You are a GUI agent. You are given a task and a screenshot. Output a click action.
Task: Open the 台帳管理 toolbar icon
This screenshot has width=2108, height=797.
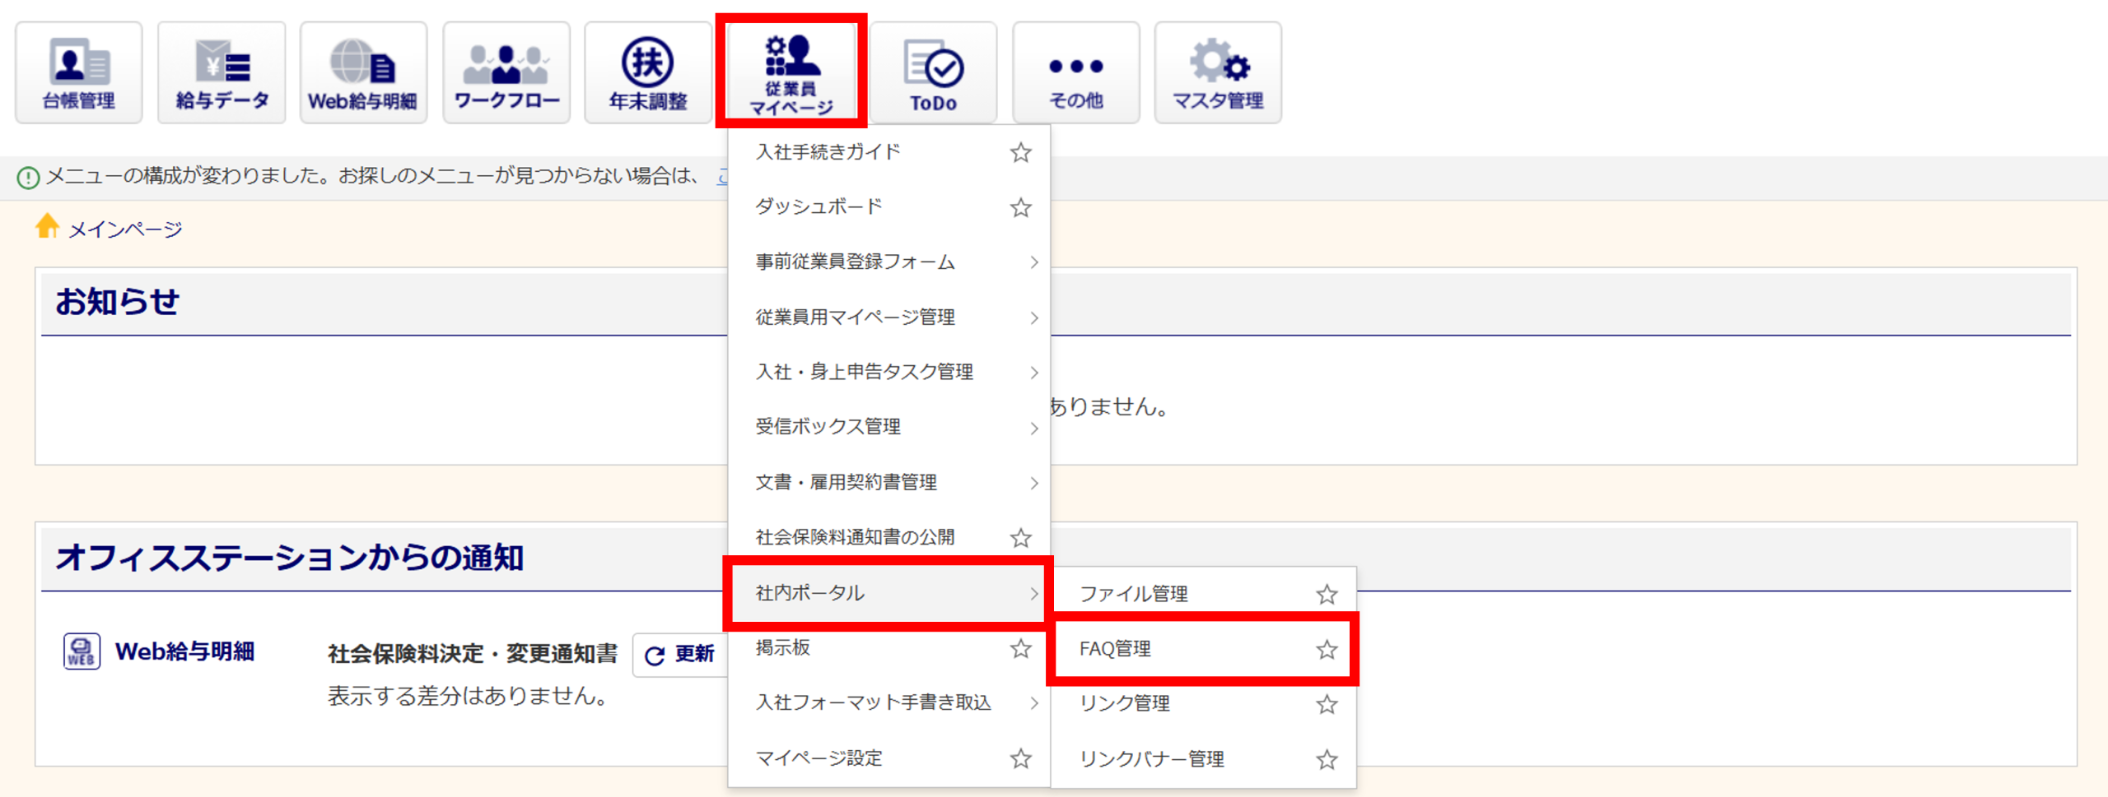pos(79,72)
